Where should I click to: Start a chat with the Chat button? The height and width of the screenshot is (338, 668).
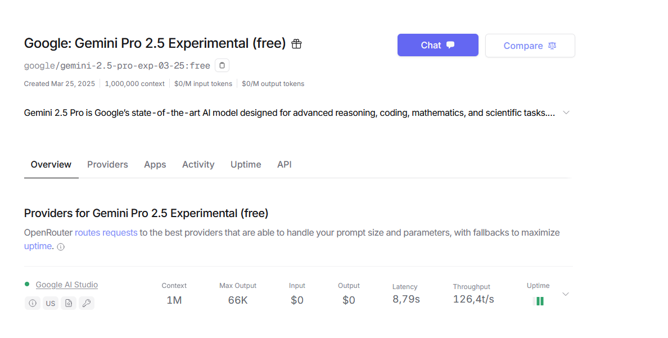(x=438, y=45)
